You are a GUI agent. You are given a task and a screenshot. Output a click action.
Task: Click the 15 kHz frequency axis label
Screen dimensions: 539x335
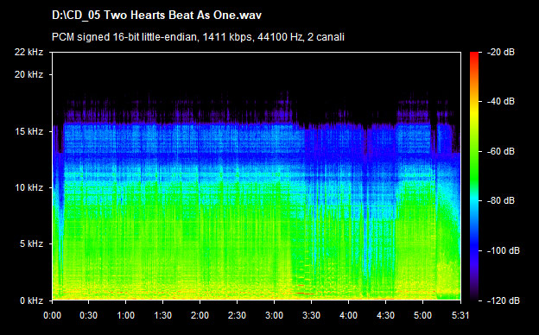(x=29, y=131)
